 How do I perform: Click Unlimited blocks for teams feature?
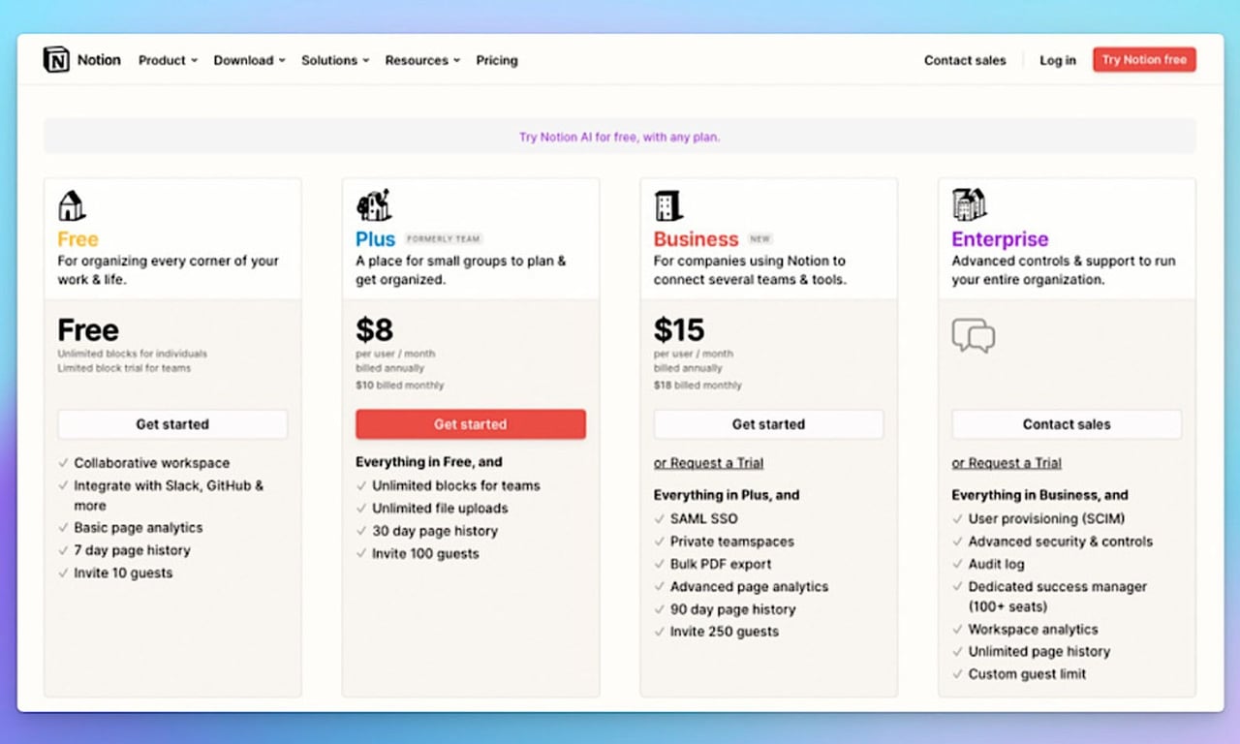click(x=456, y=485)
